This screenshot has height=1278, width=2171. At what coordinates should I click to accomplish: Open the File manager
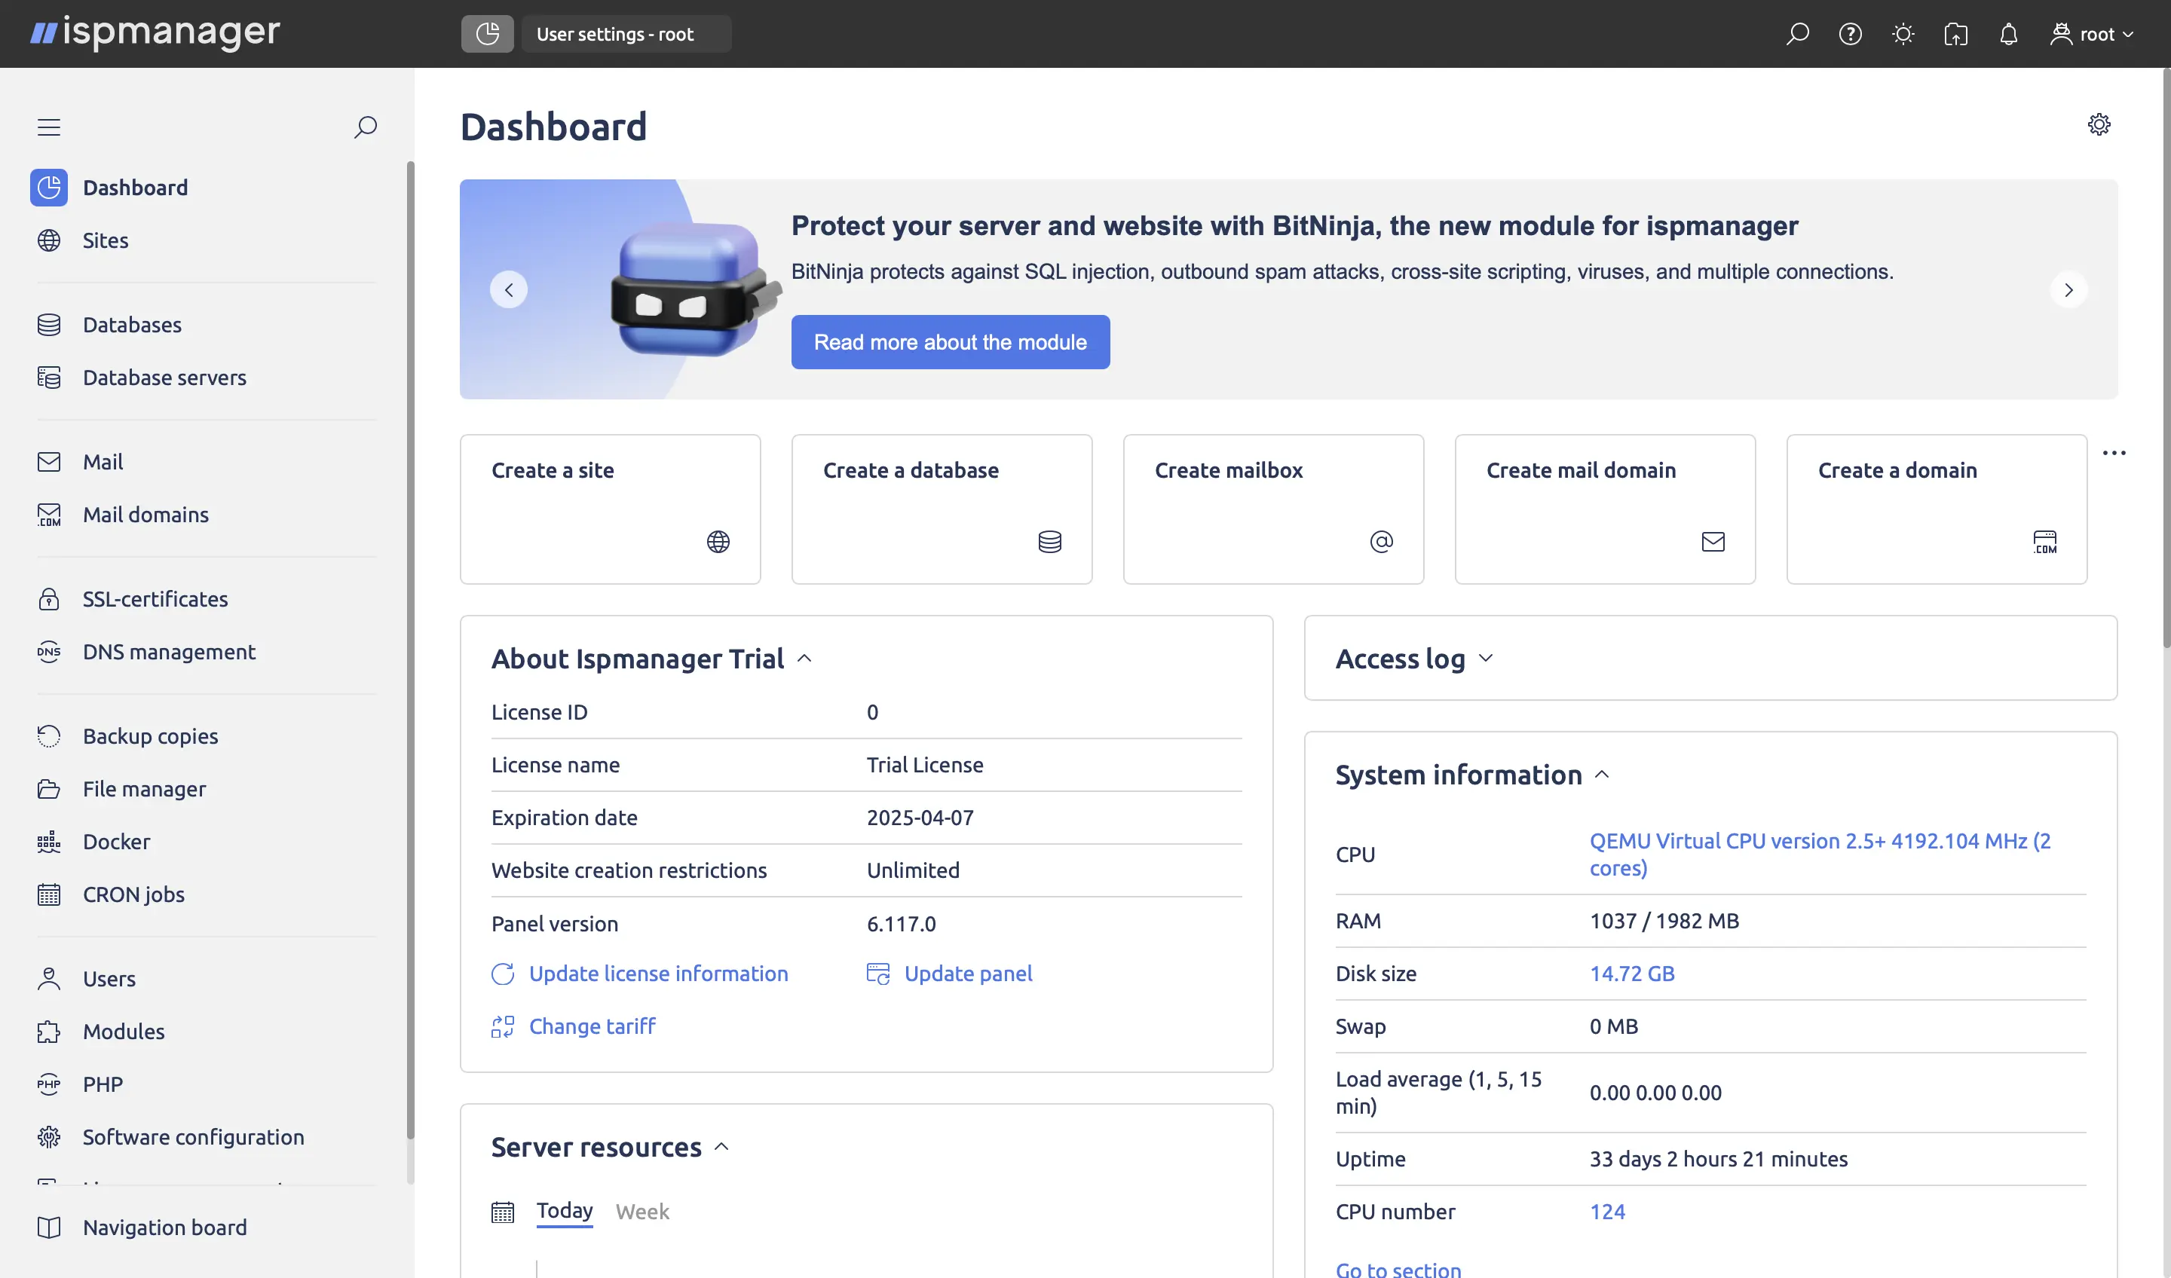pyautogui.click(x=144, y=788)
